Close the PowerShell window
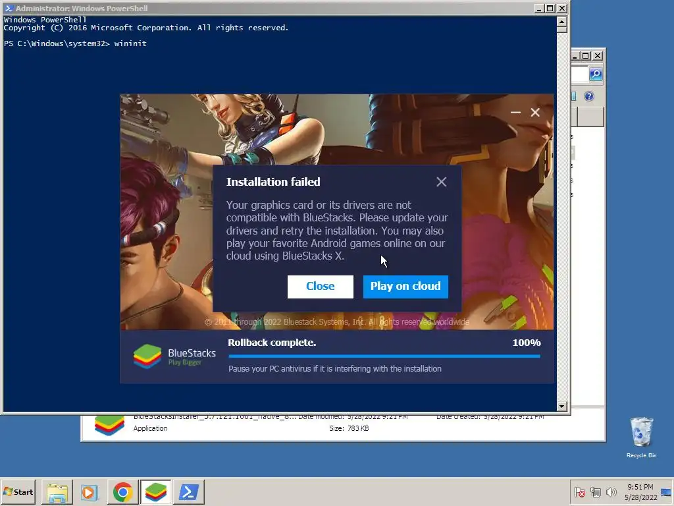674x506 pixels. coord(562,8)
